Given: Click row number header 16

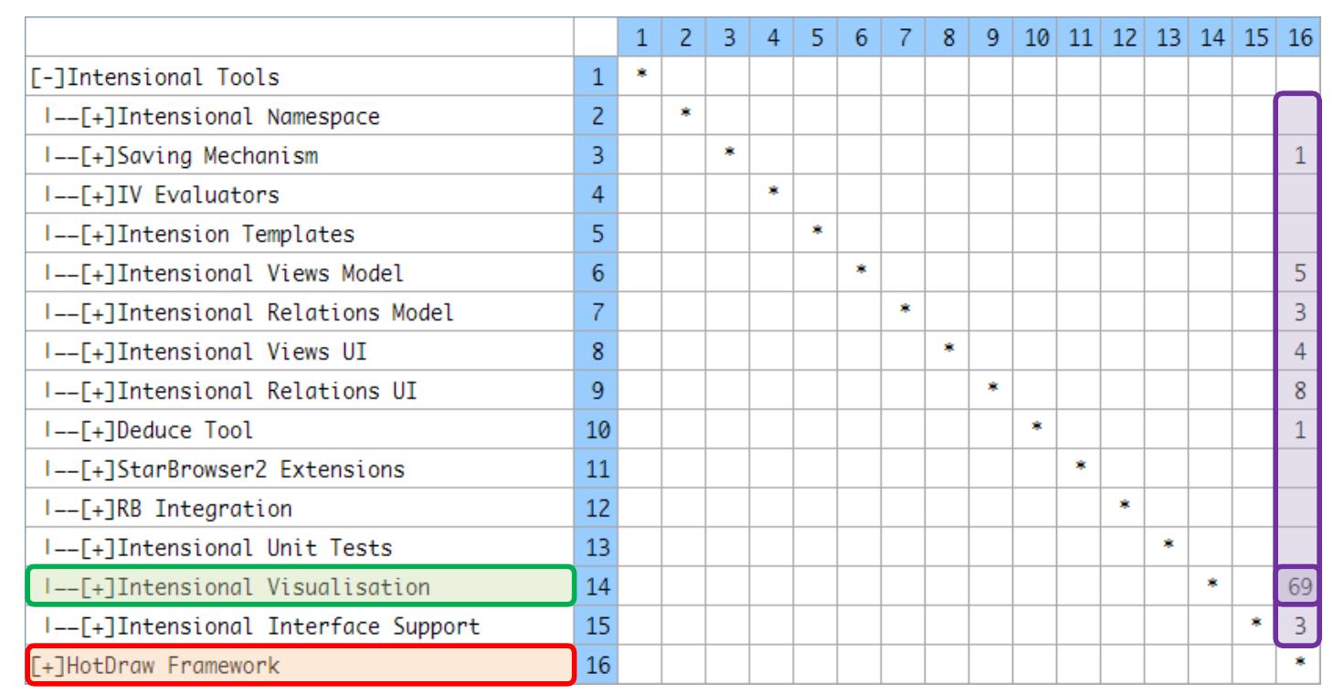Looking at the screenshot, I should pyautogui.click(x=597, y=667).
